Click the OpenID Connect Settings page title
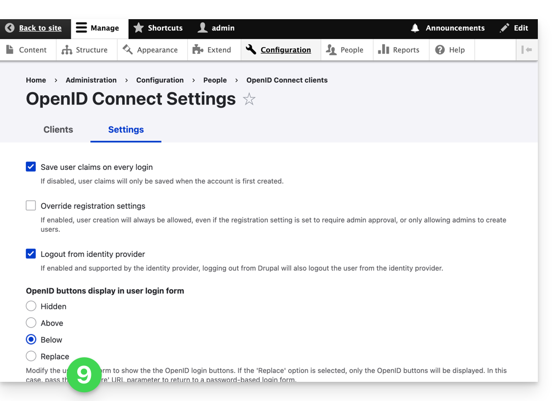557x401 pixels. [x=131, y=99]
